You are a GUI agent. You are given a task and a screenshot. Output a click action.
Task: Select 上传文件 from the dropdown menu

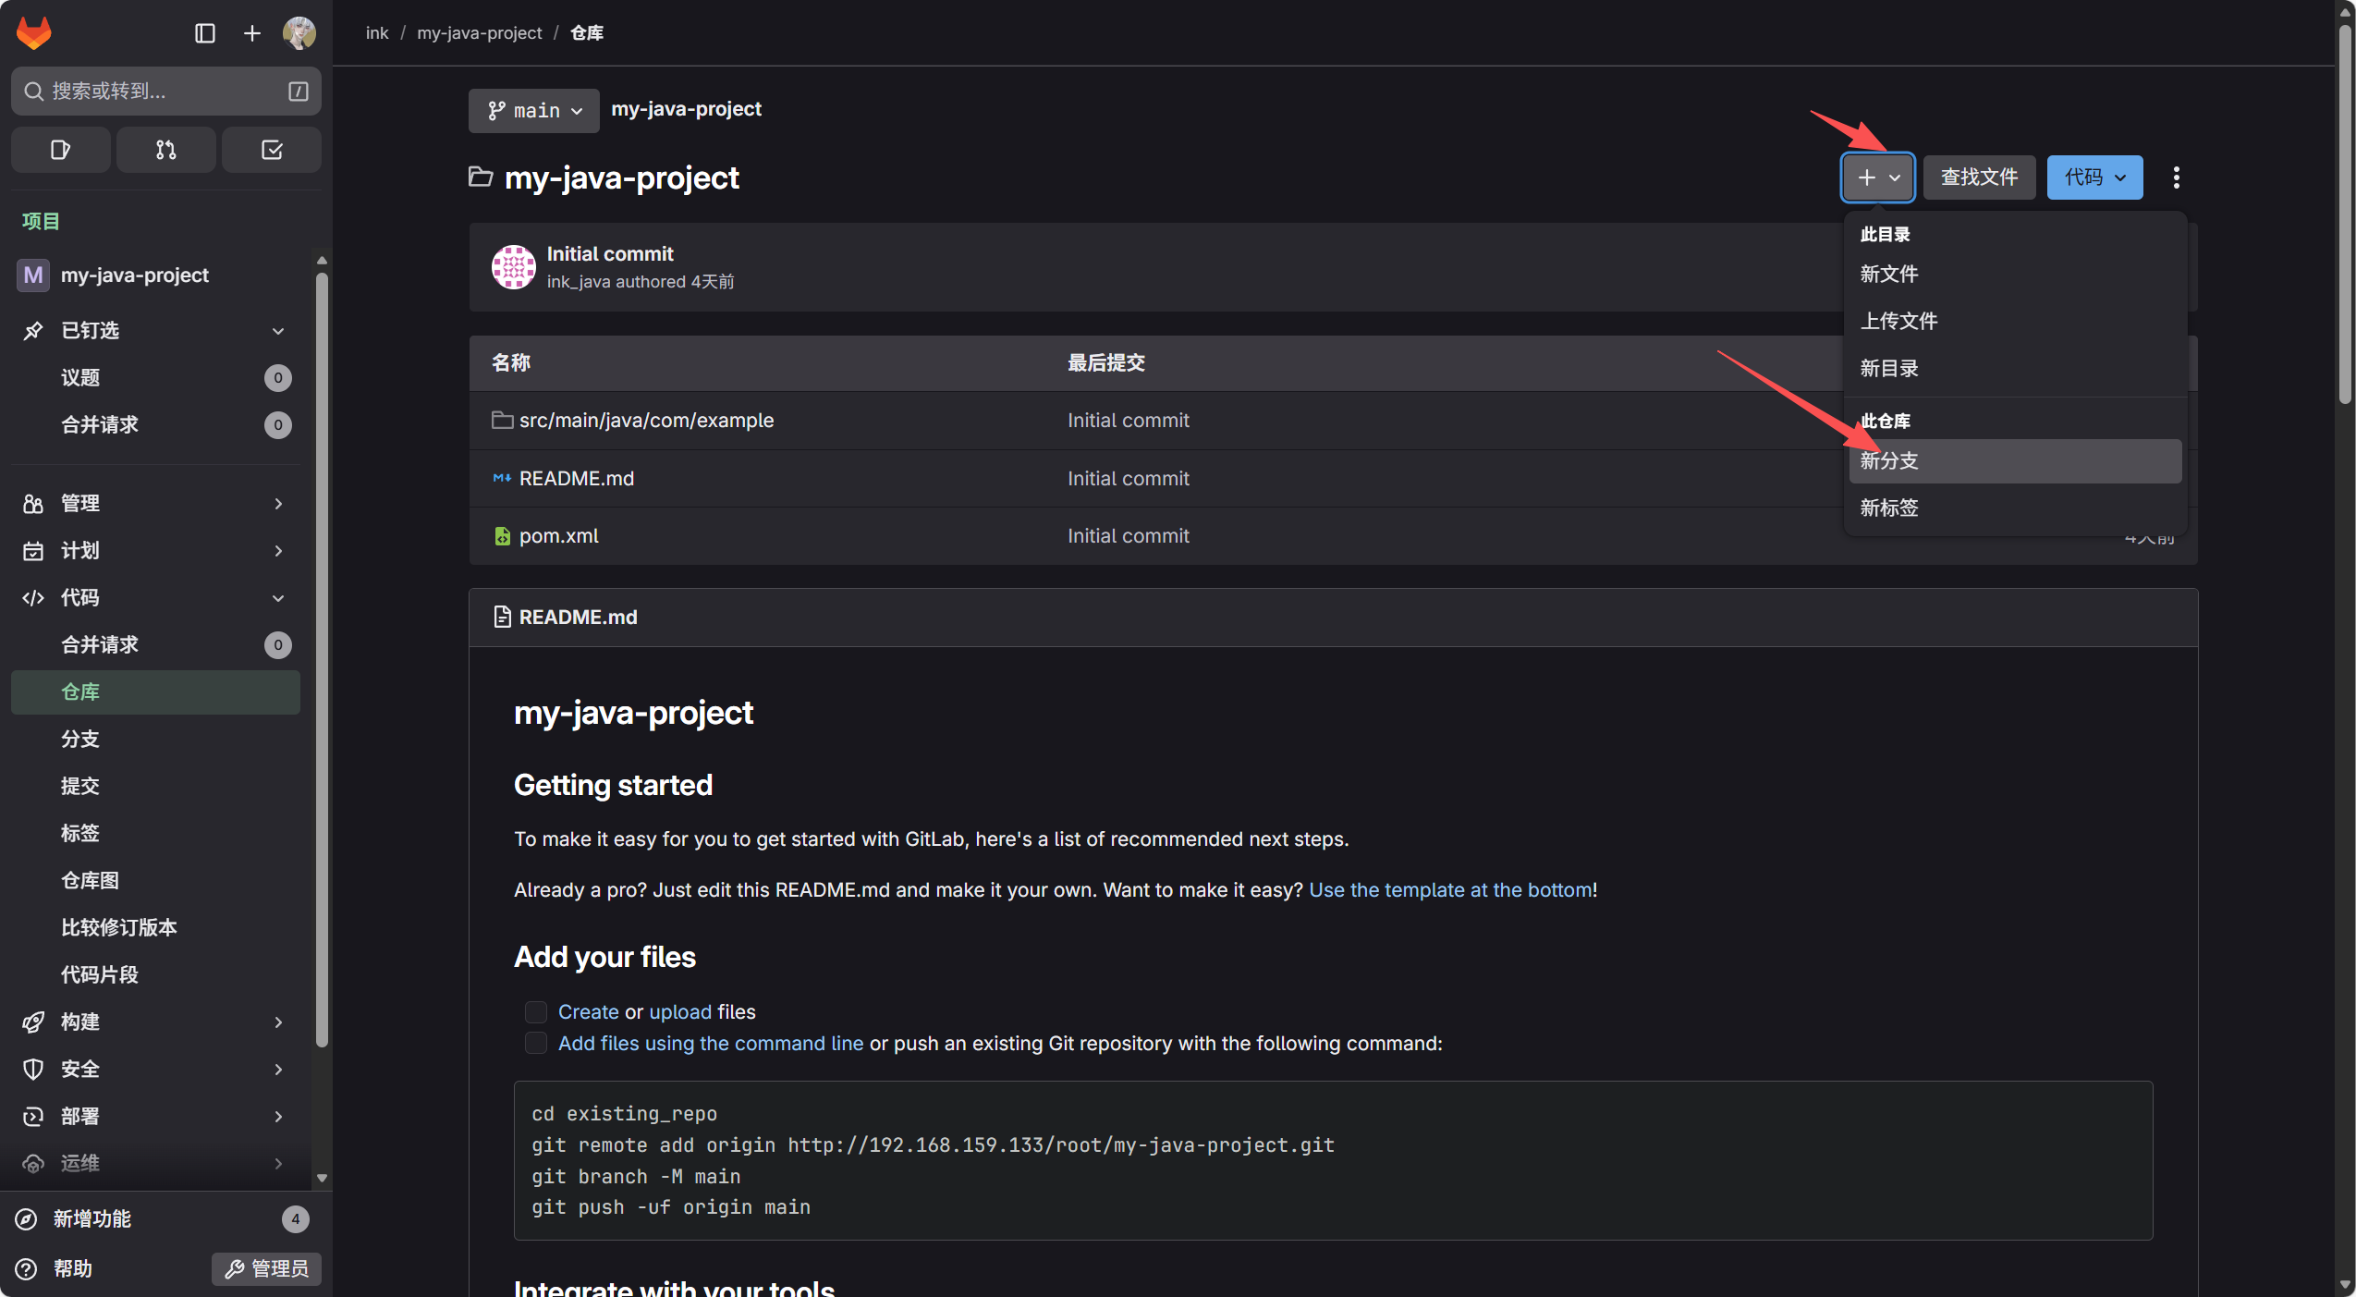pyautogui.click(x=1898, y=321)
